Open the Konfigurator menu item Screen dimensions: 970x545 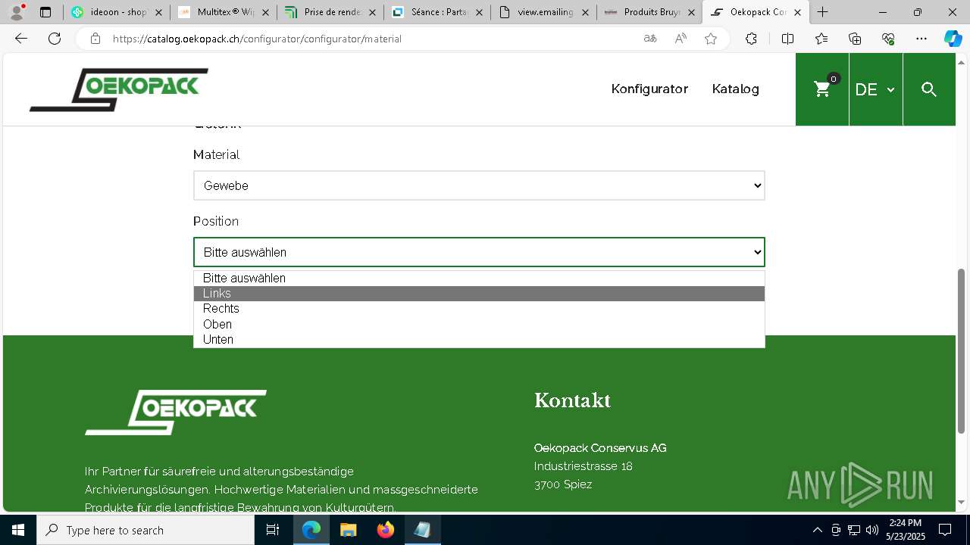649,89
